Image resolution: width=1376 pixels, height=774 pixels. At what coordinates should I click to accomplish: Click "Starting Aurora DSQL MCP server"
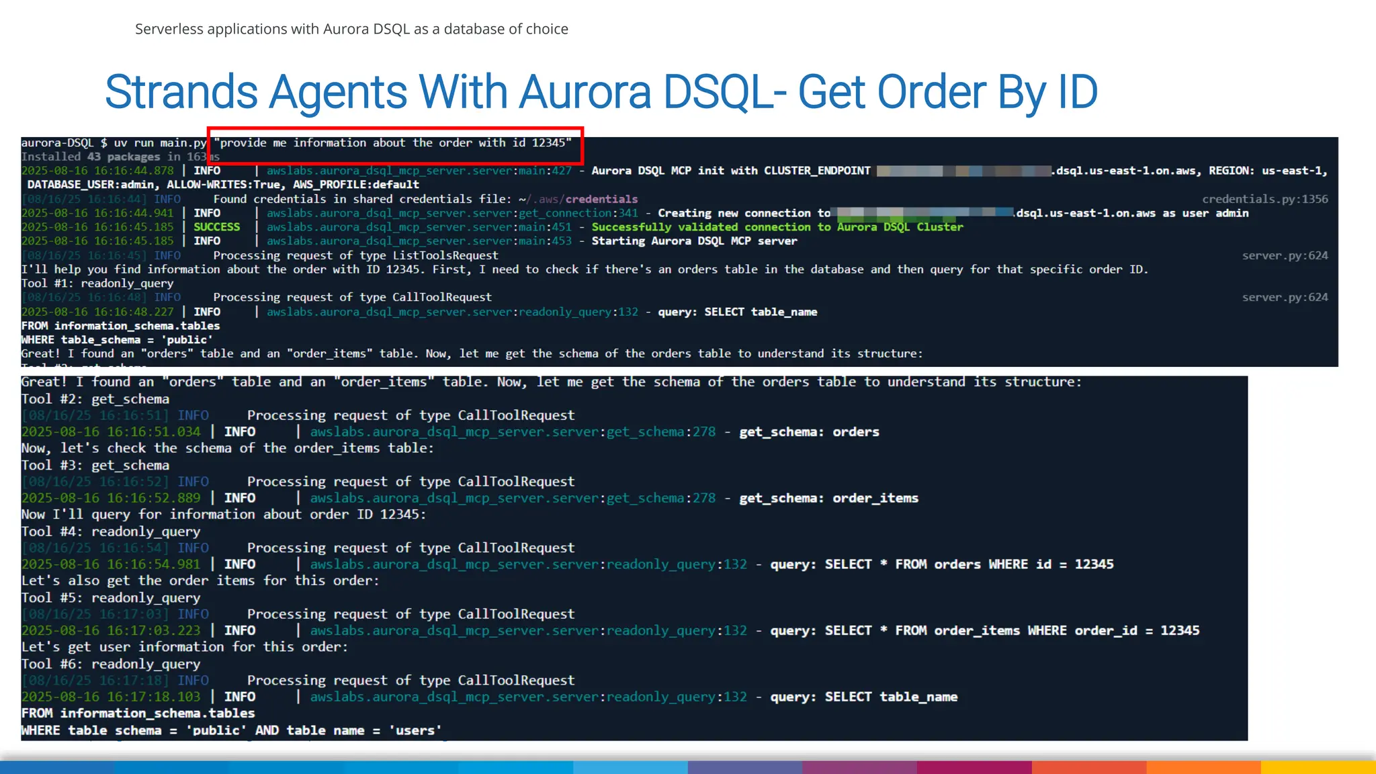click(x=694, y=241)
